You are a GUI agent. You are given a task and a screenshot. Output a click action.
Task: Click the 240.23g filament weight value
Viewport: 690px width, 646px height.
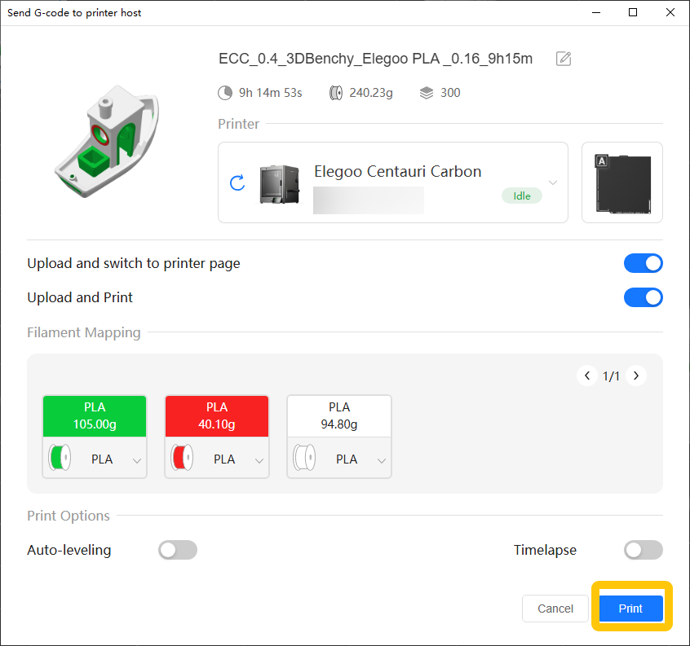point(371,93)
